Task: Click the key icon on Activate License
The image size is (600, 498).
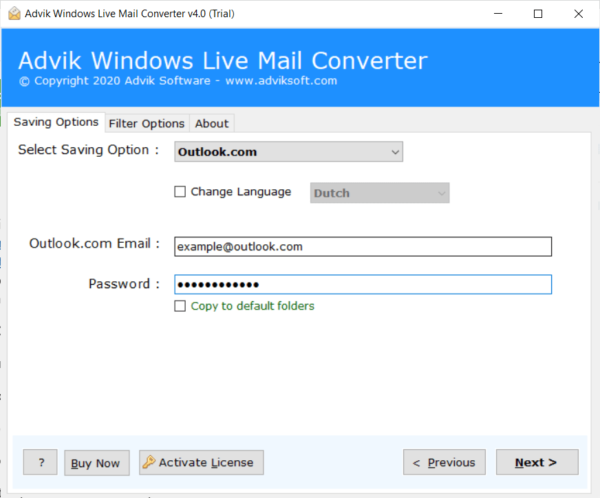Action: (x=149, y=462)
